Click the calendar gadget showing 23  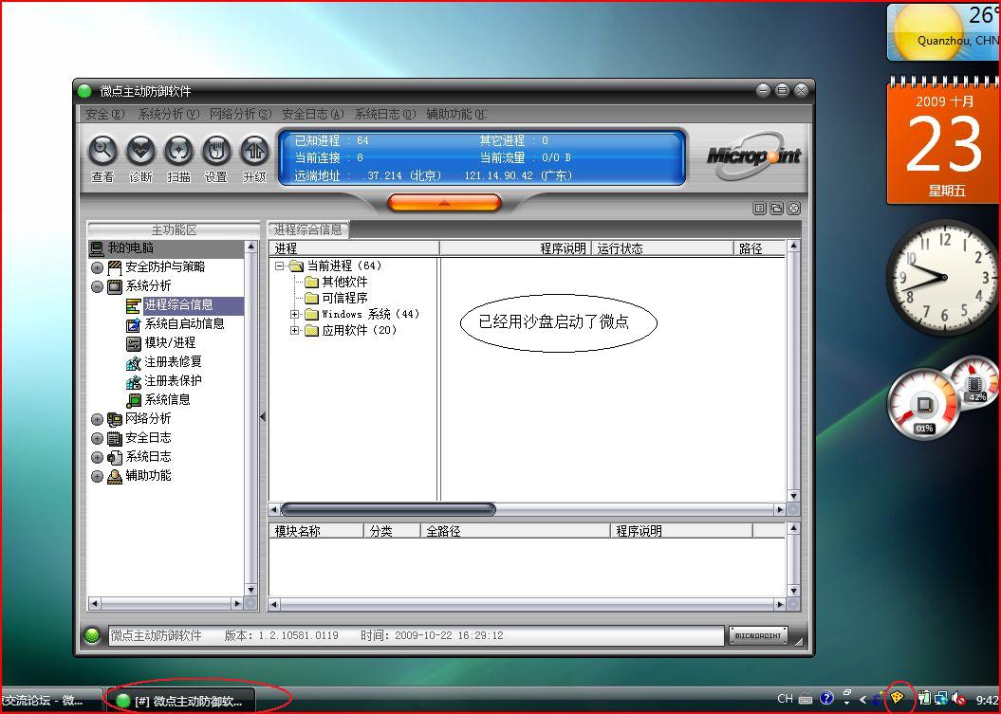click(943, 141)
